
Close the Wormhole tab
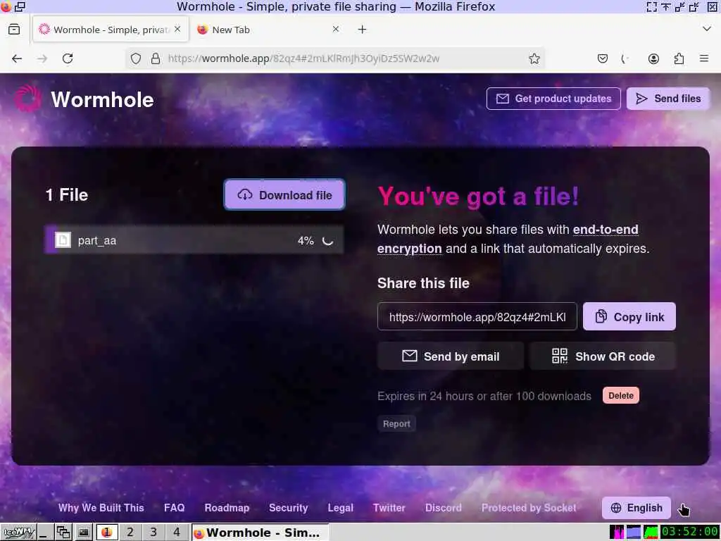[177, 29]
